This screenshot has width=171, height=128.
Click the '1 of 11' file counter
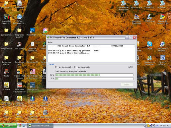130,67
